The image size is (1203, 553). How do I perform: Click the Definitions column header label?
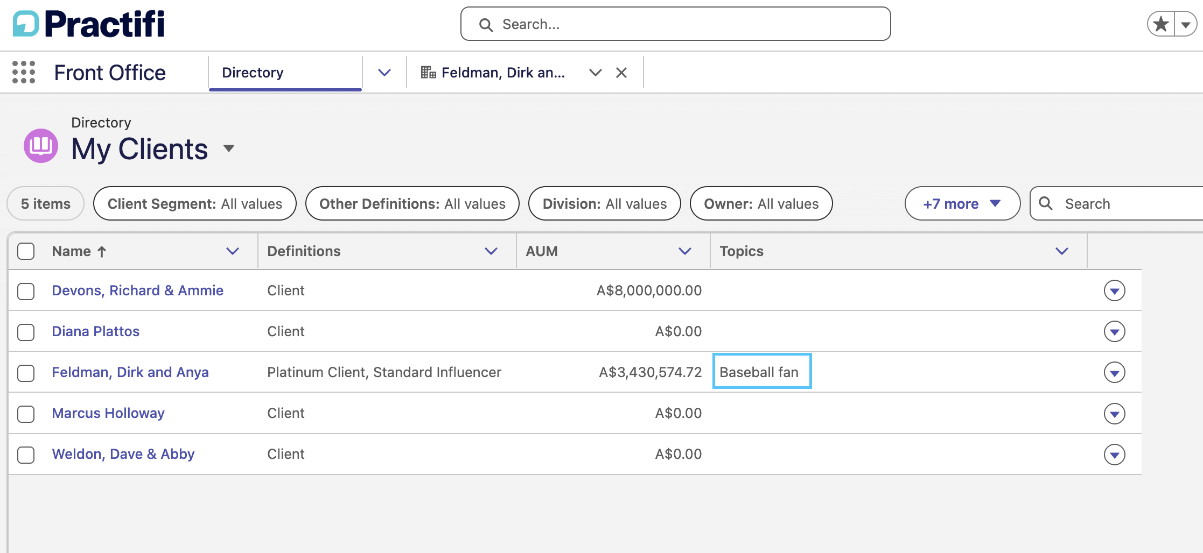pos(304,251)
